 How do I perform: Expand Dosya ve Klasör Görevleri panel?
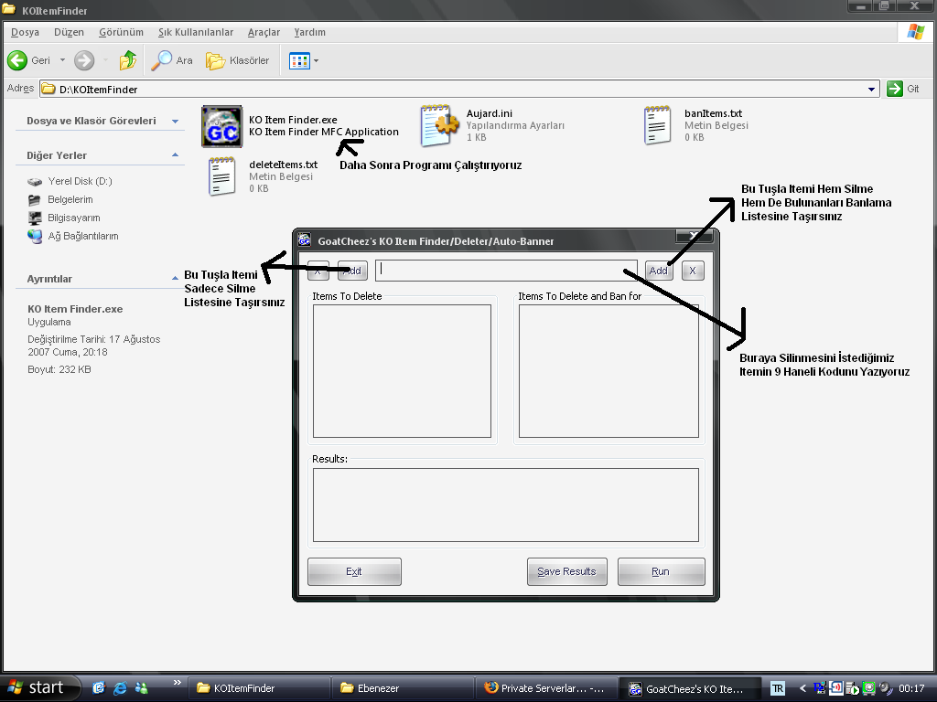point(175,122)
